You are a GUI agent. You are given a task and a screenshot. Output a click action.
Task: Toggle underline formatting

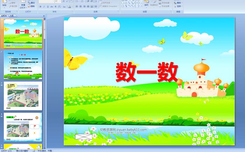[x=48, y=6]
